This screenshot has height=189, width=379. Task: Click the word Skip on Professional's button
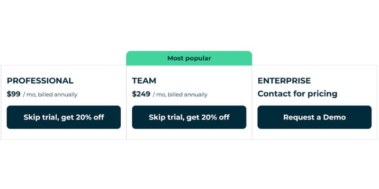(x=32, y=117)
